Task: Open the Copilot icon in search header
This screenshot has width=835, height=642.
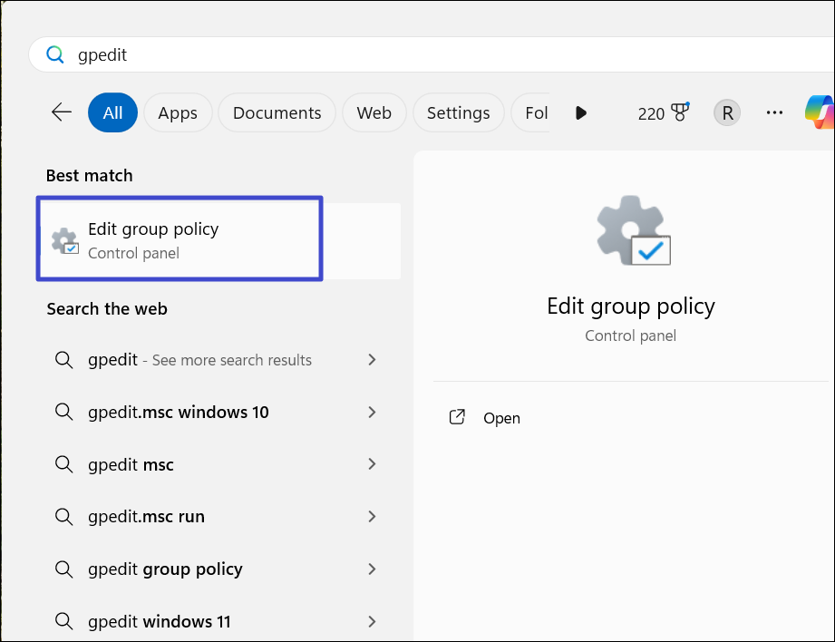Action: click(820, 112)
